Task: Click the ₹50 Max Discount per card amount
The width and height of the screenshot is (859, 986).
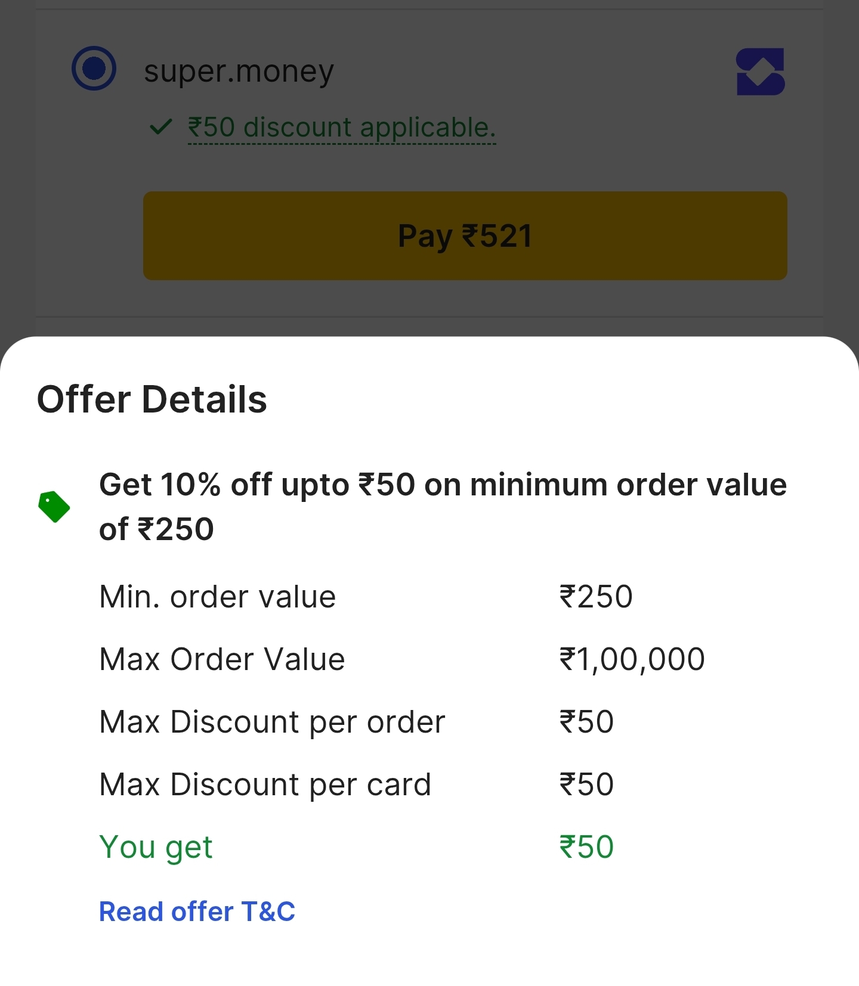Action: [586, 785]
